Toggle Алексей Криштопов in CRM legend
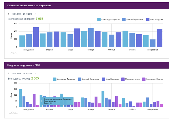This screenshot has width=173, height=121. click(89, 79)
